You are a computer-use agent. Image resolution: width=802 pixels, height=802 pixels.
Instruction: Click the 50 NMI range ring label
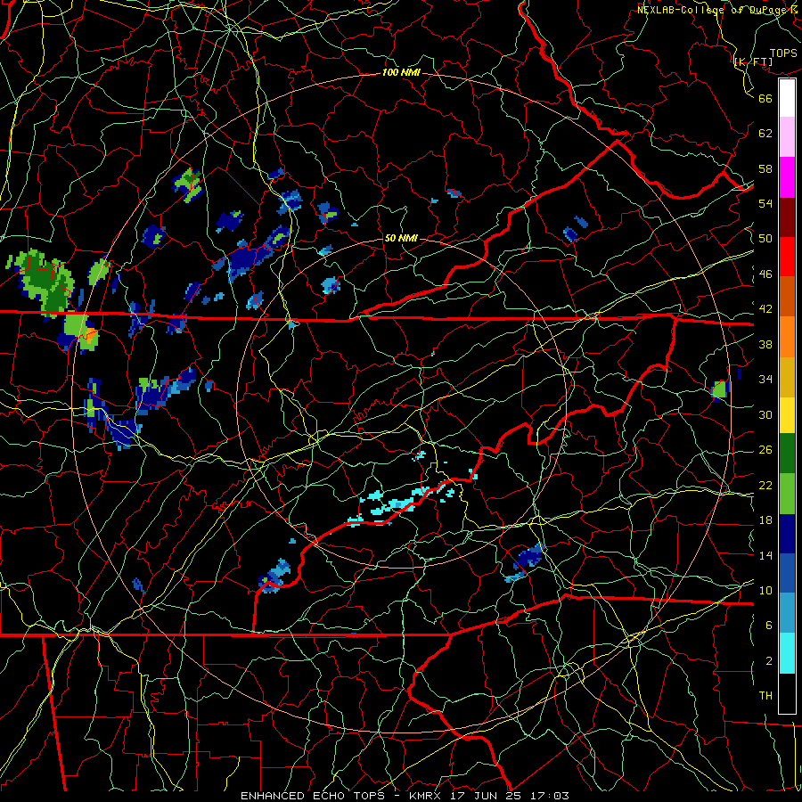400,238
